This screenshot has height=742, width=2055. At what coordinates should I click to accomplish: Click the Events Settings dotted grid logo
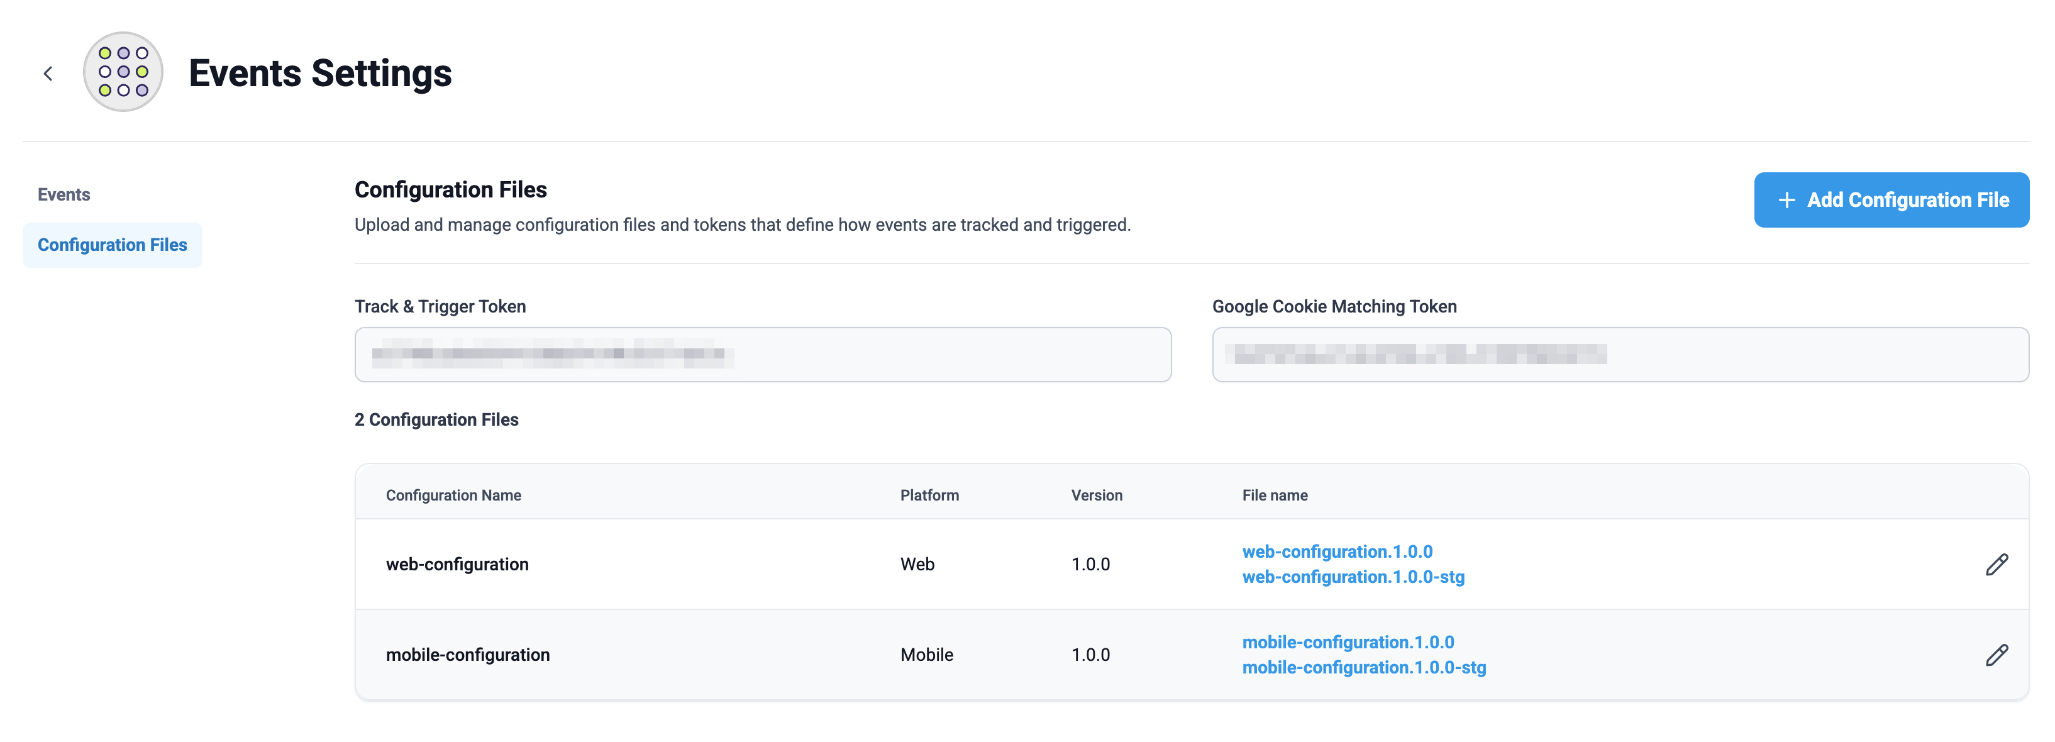tap(124, 72)
